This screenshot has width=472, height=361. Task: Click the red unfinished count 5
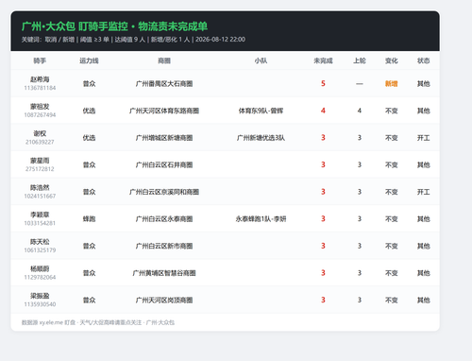tap(323, 83)
